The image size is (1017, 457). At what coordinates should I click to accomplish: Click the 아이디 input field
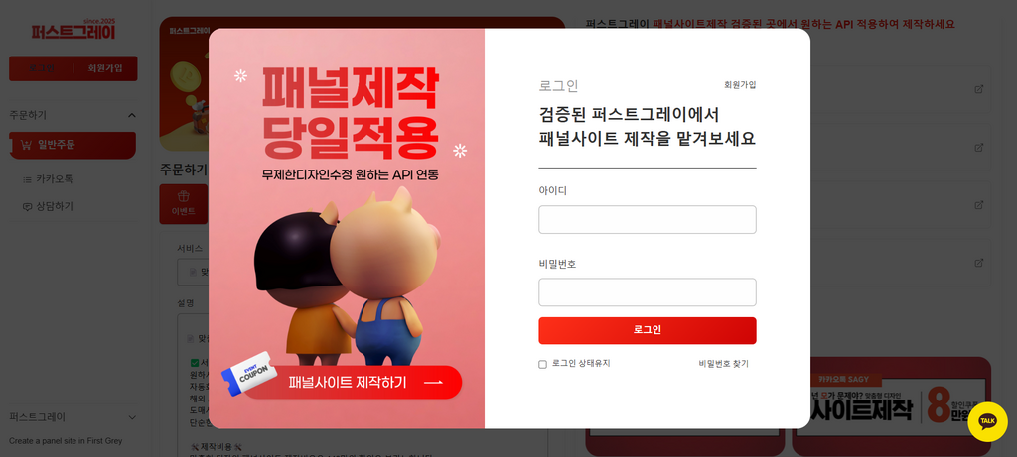648,219
